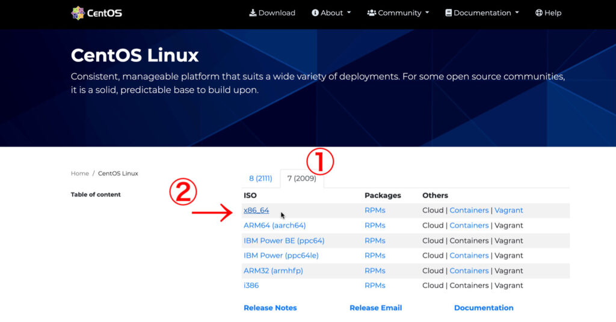
Task: Click the Table of content heading
Action: 96,195
